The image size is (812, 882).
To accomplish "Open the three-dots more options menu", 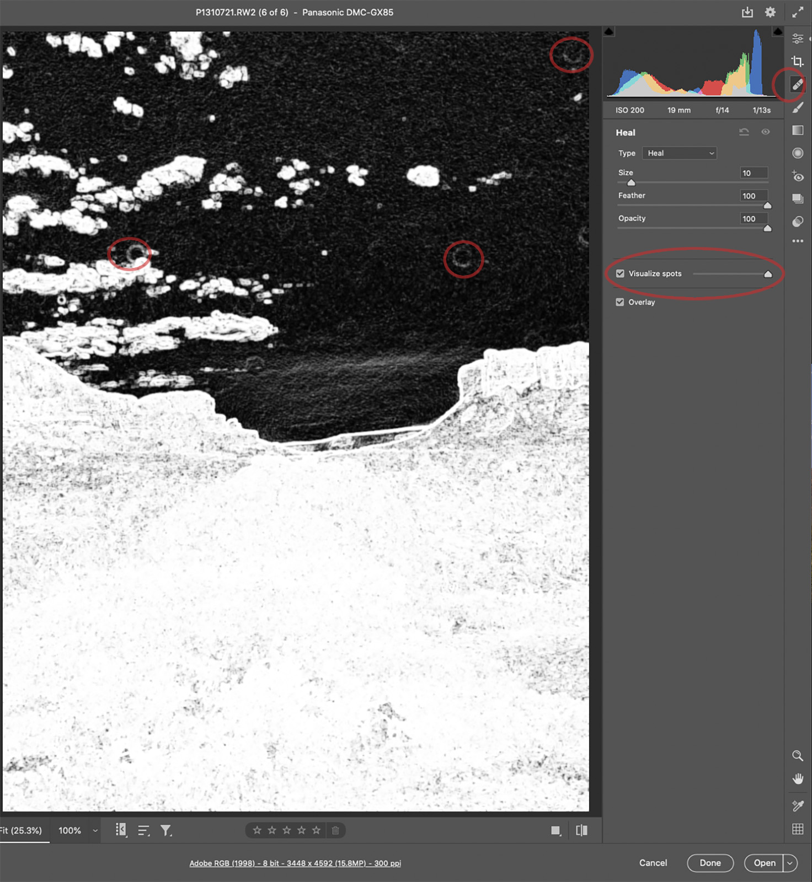I will pyautogui.click(x=797, y=241).
